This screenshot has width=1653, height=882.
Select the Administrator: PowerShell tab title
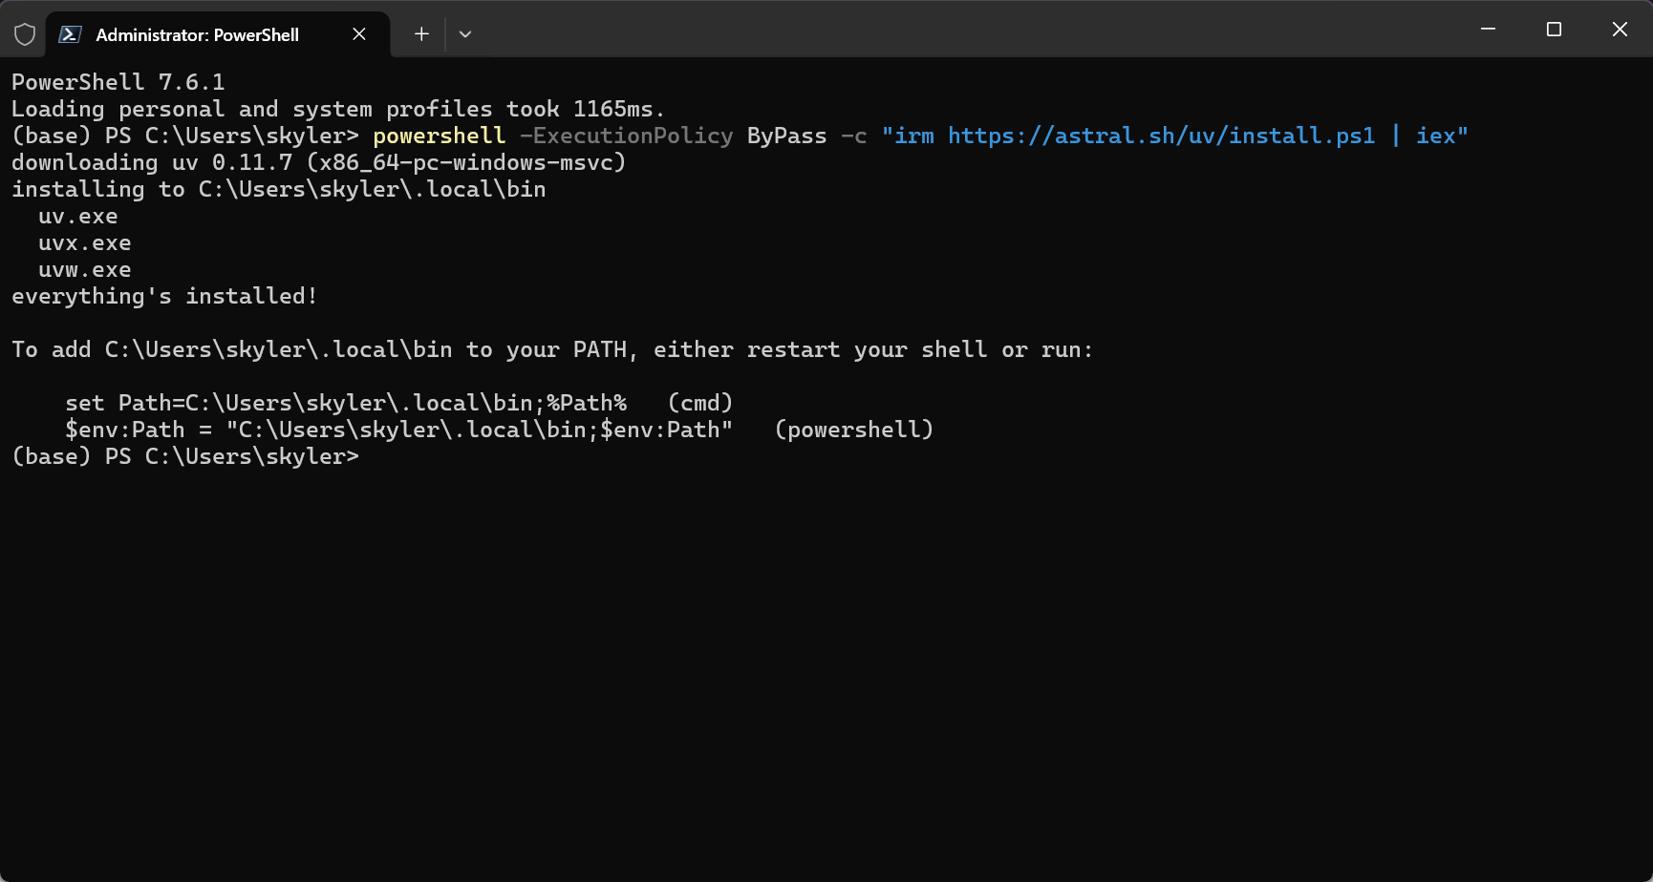click(x=197, y=35)
